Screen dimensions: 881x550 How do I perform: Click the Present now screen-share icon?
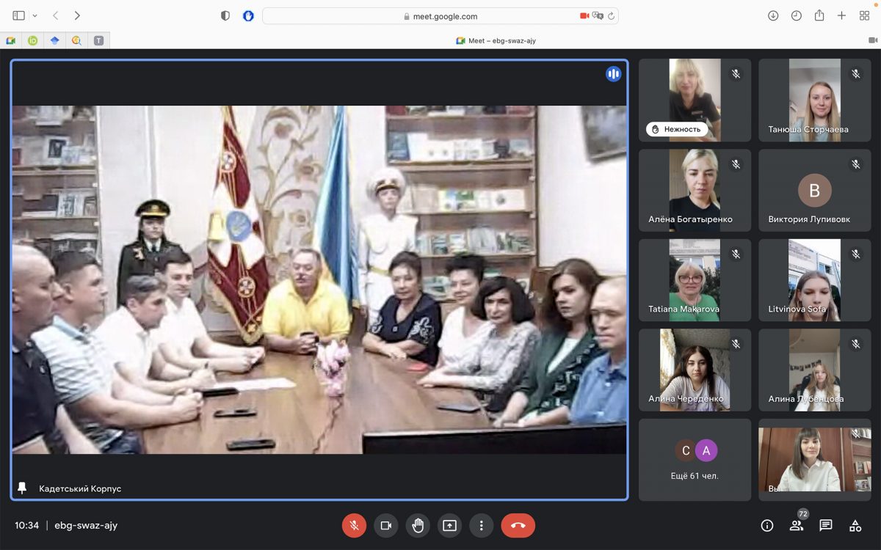point(449,525)
